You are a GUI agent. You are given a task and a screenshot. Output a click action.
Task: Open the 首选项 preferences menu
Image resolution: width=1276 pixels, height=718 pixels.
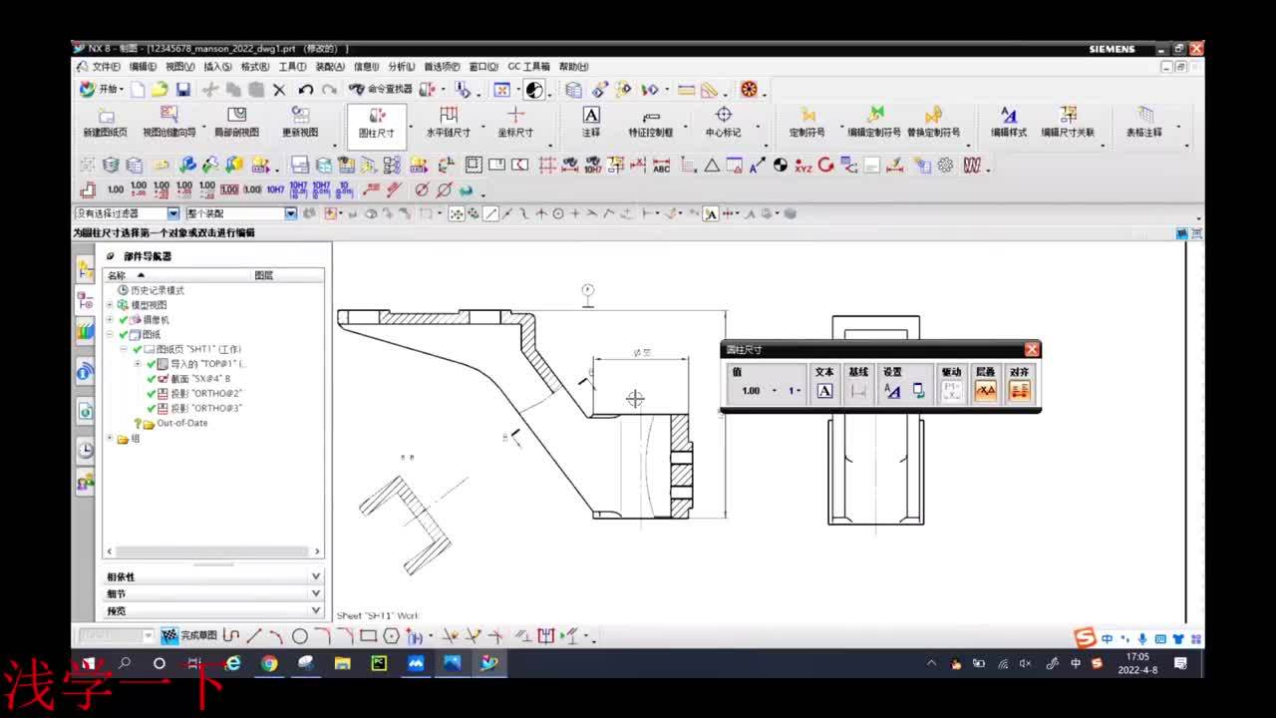[441, 67]
